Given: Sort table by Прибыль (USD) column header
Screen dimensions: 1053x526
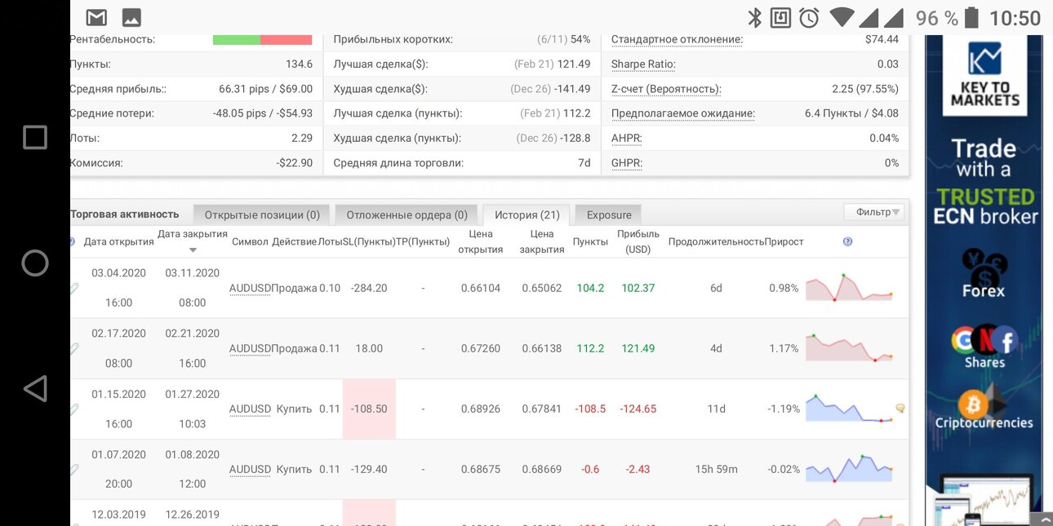Looking at the screenshot, I should click(x=638, y=241).
